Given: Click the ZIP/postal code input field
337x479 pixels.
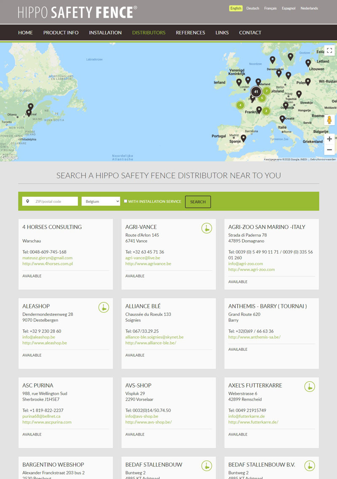Looking at the screenshot, I should pos(54,202).
